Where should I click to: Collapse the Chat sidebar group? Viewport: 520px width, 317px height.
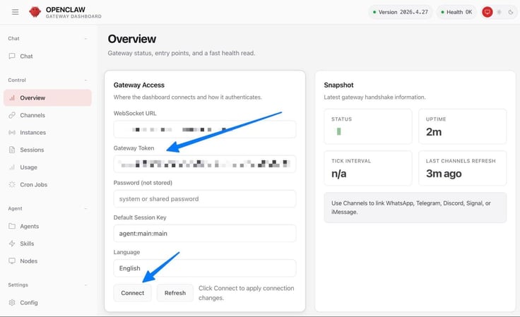coord(86,39)
